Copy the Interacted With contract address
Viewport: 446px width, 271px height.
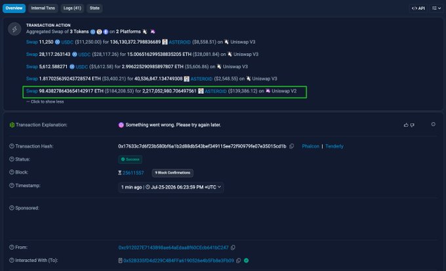[239, 261]
